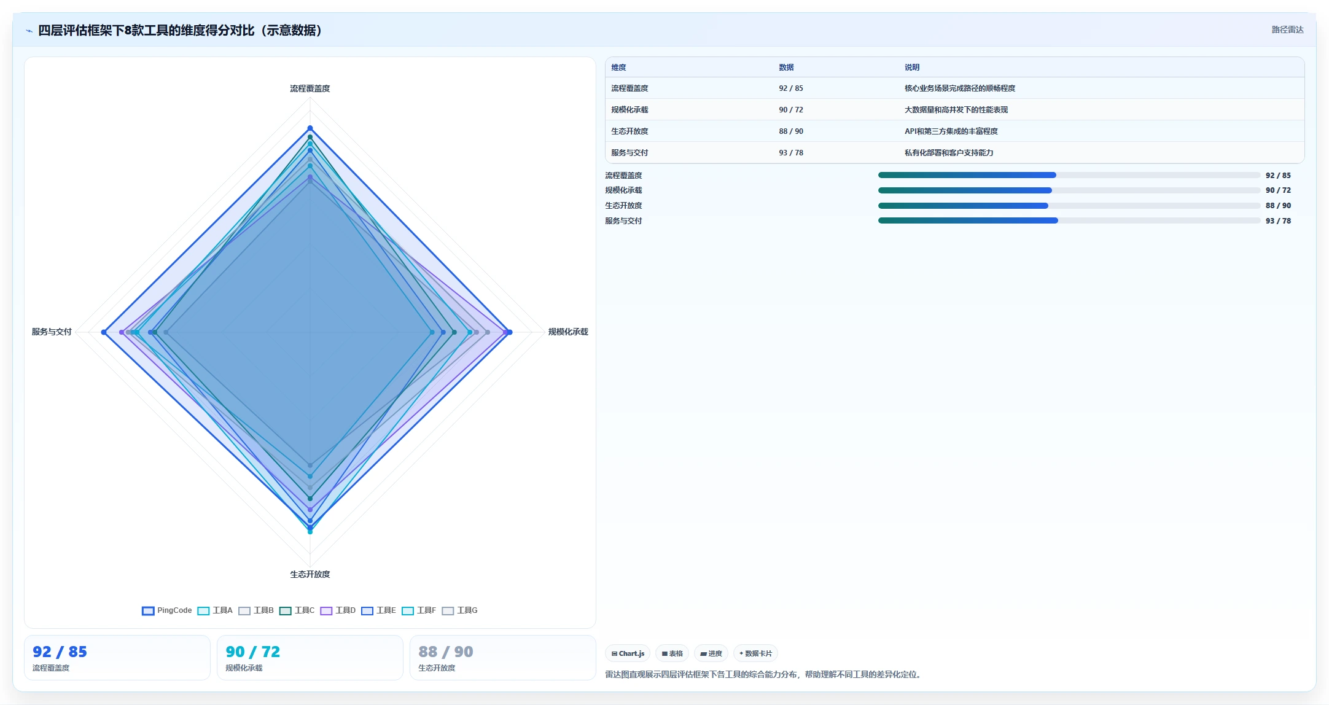Toggle the 工具G legend entry

pos(459,610)
